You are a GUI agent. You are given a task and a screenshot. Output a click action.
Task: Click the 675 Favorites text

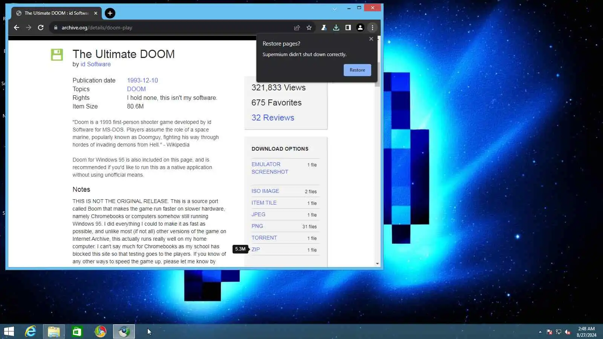pos(277,103)
